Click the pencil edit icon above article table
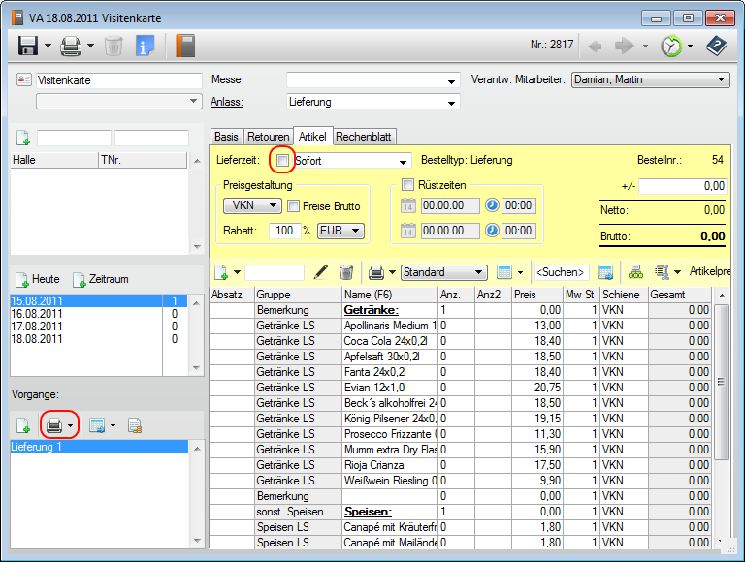Screen dimensions: 745x562 pyautogui.click(x=321, y=273)
